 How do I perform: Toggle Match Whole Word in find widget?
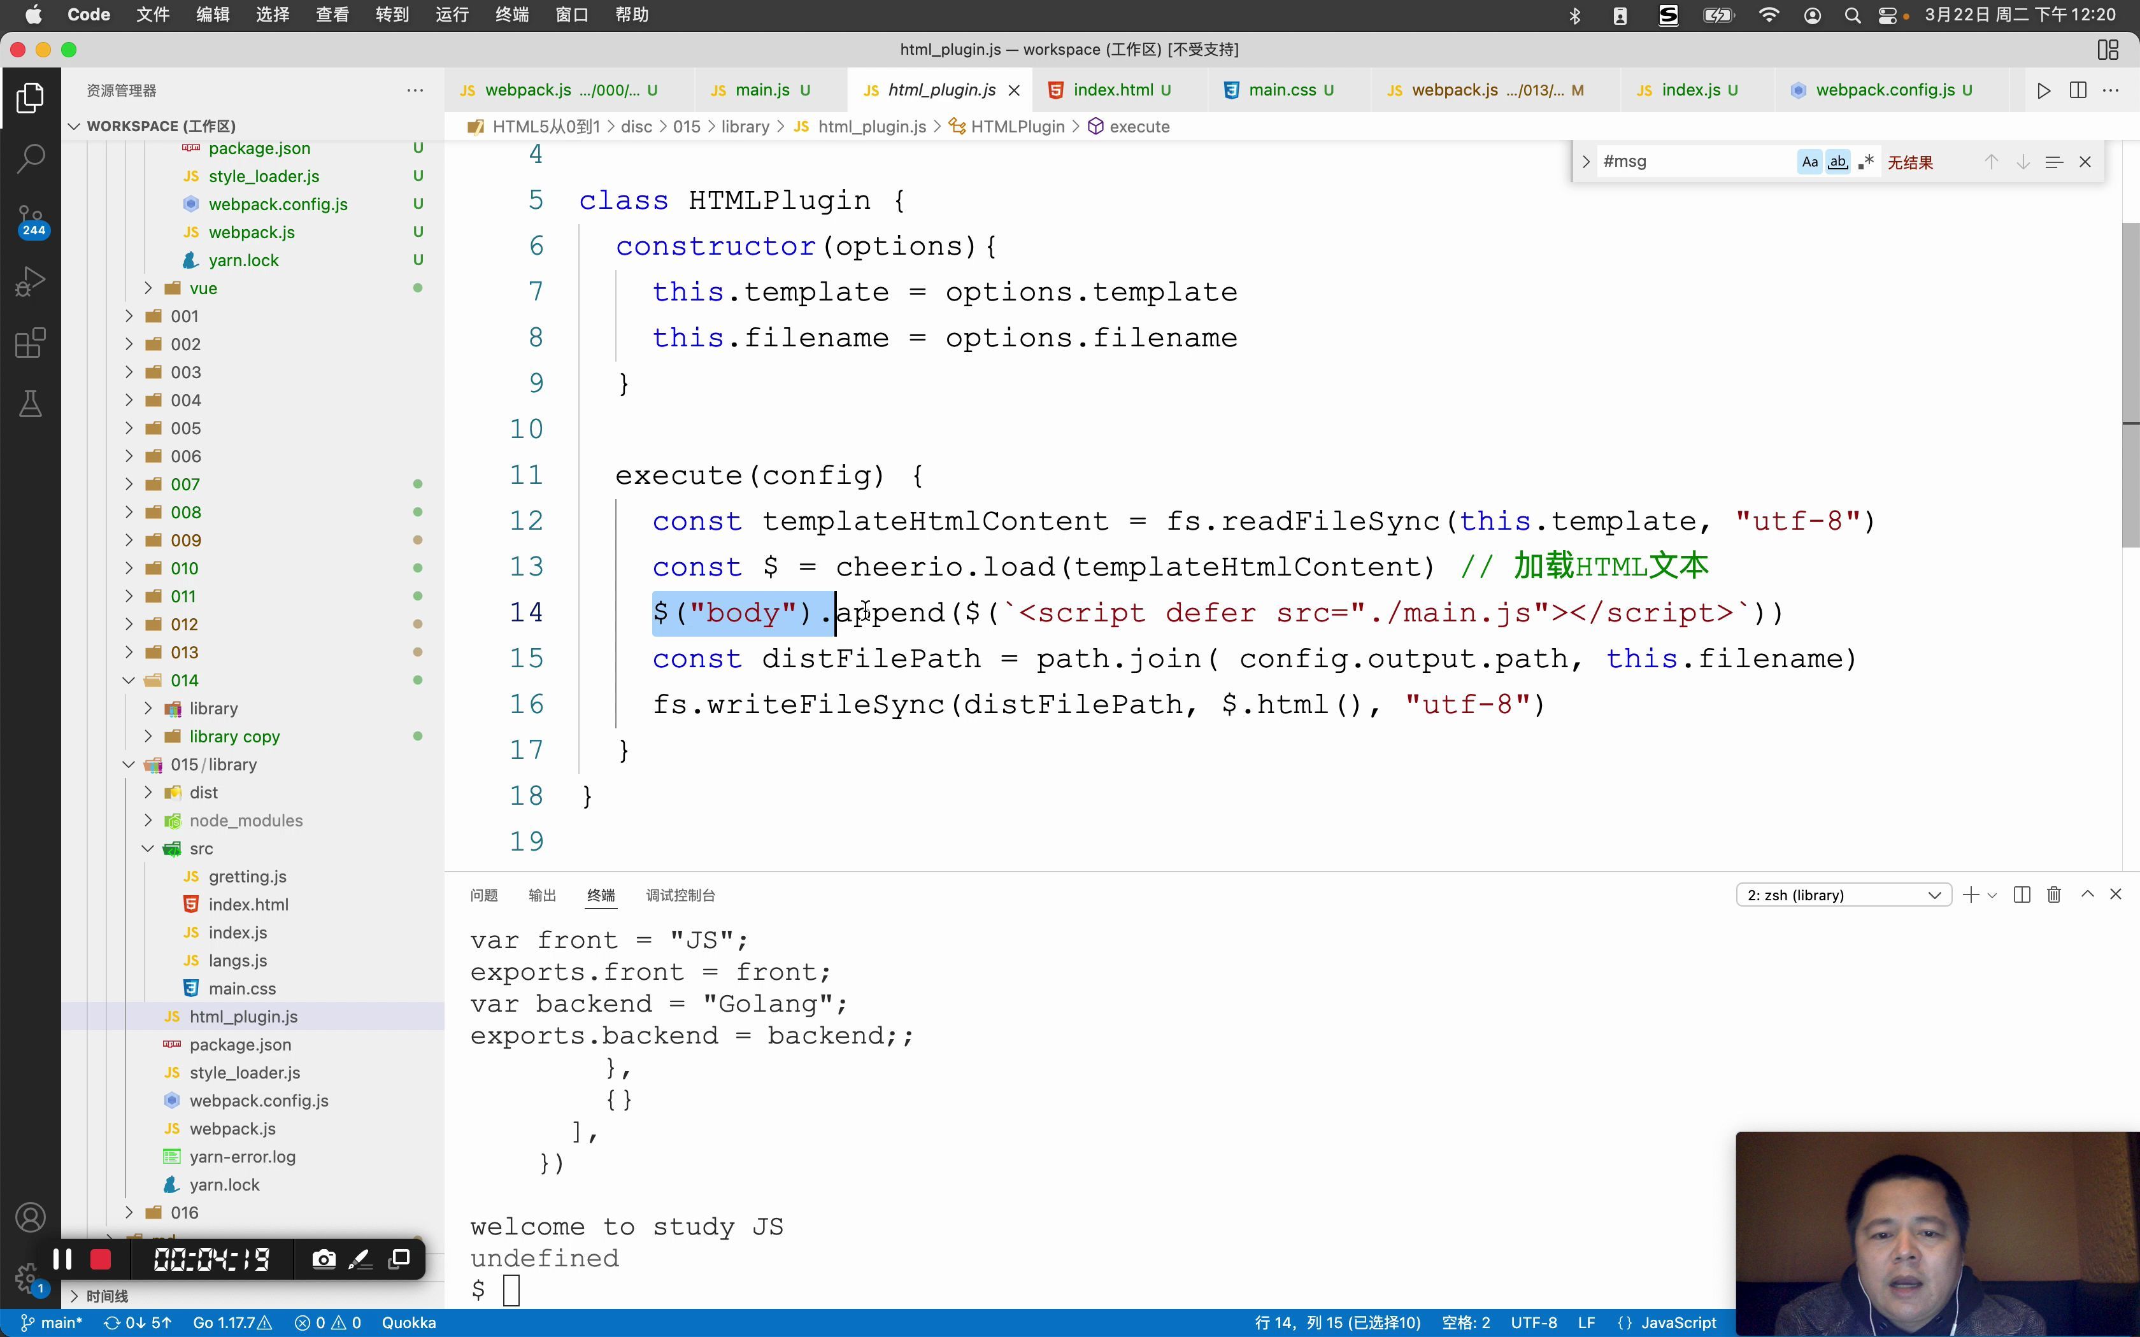pos(1837,162)
